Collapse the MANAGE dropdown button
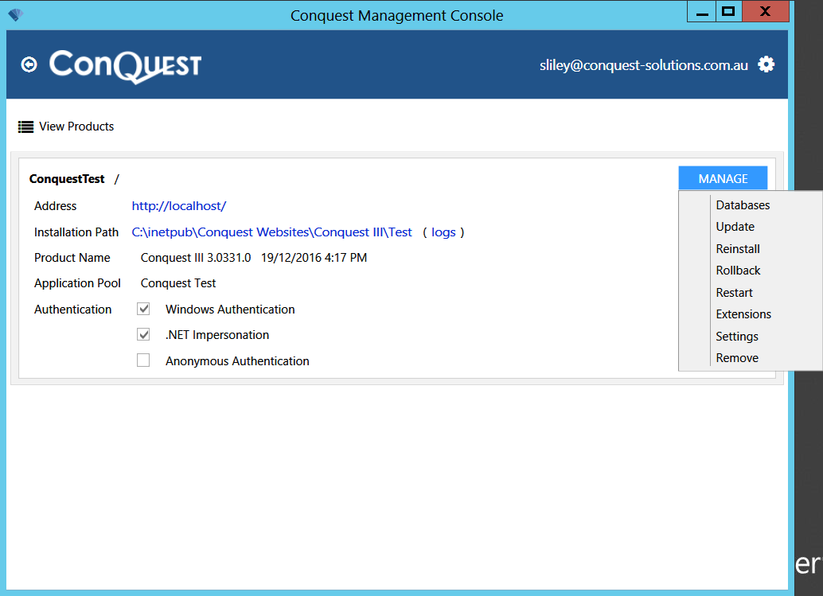This screenshot has width=823, height=596. pyautogui.click(x=723, y=178)
